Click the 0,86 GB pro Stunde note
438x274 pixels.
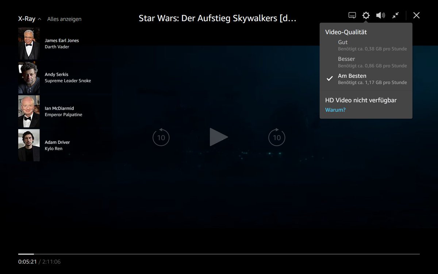click(x=372, y=66)
